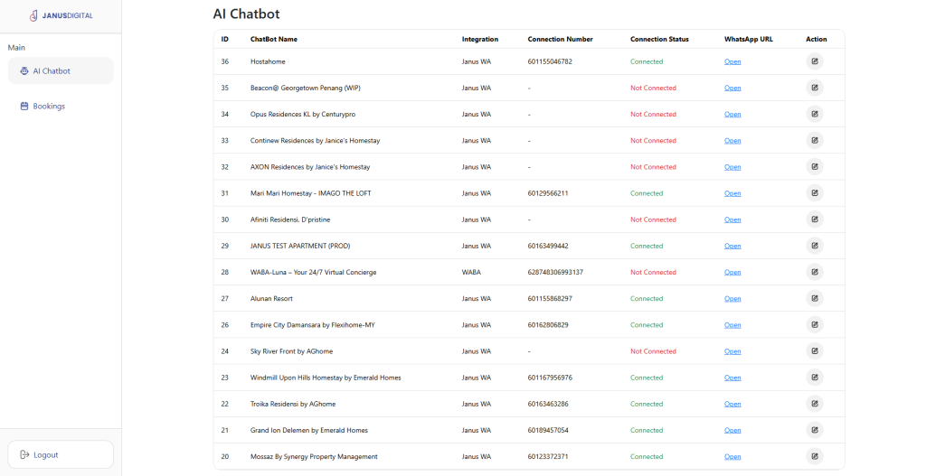Open WhatsApp URL for Hostahome

[x=732, y=62]
